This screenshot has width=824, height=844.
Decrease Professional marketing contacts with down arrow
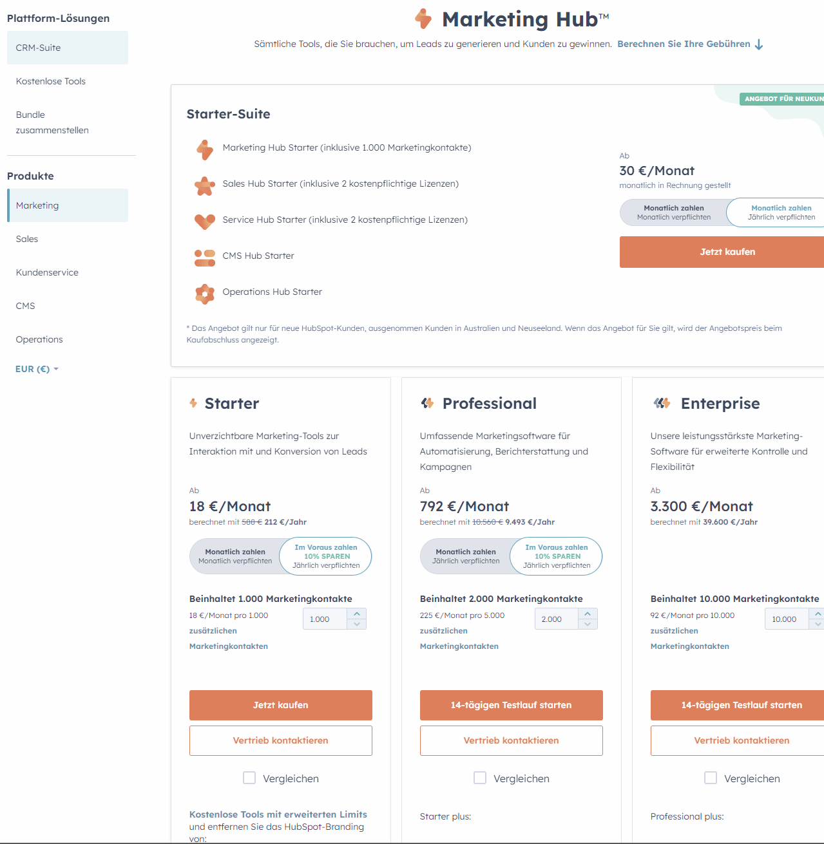click(x=588, y=624)
